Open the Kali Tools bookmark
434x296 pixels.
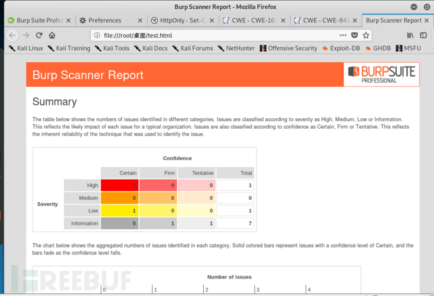[112, 48]
